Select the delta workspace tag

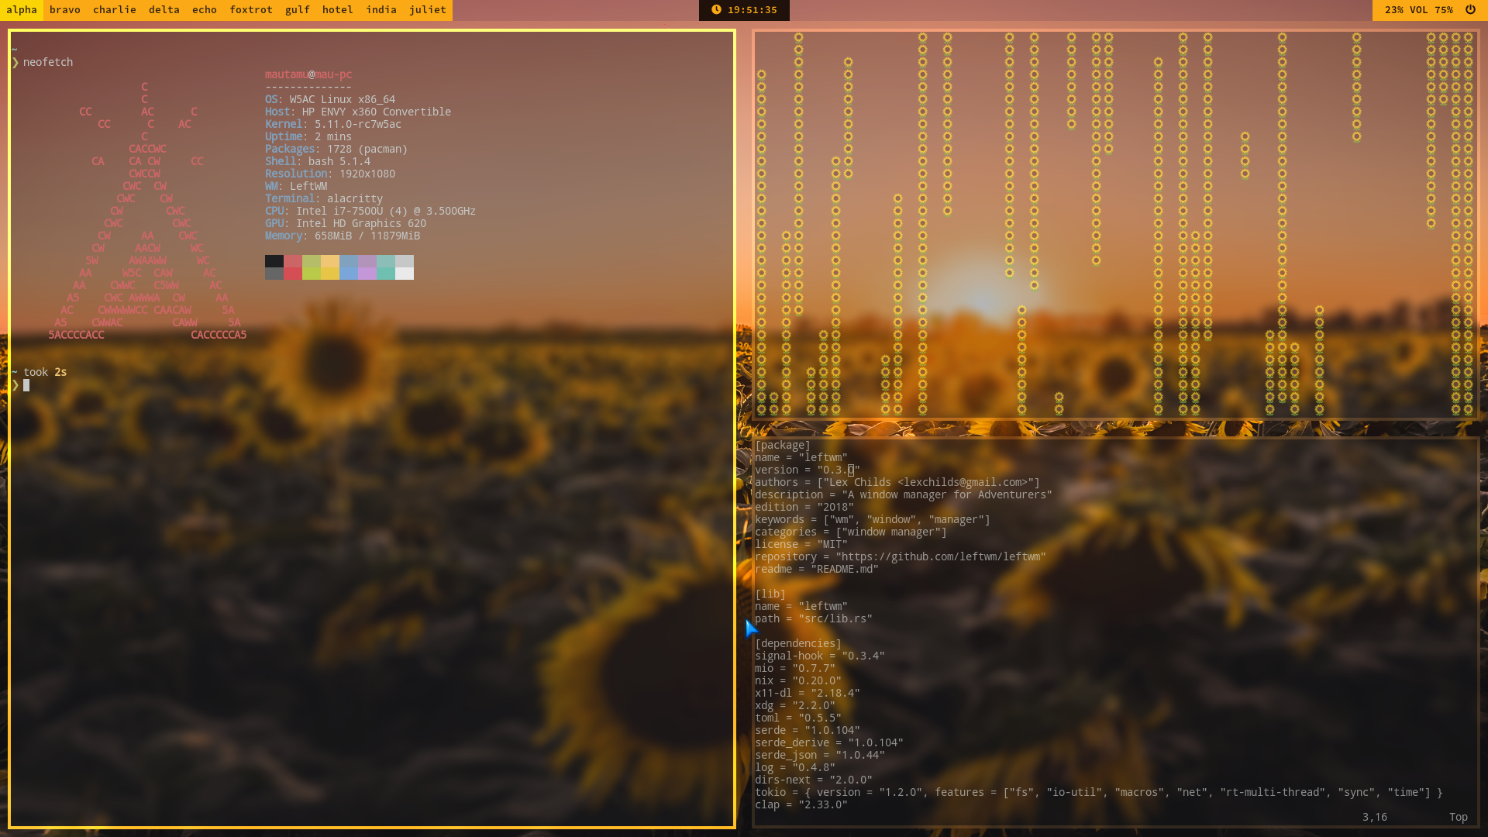pyautogui.click(x=164, y=10)
